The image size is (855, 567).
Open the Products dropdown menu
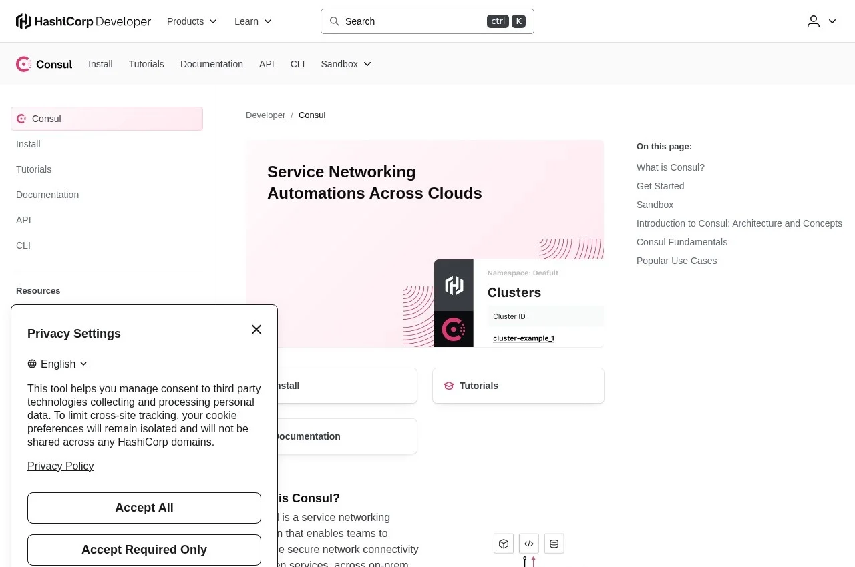click(x=192, y=21)
